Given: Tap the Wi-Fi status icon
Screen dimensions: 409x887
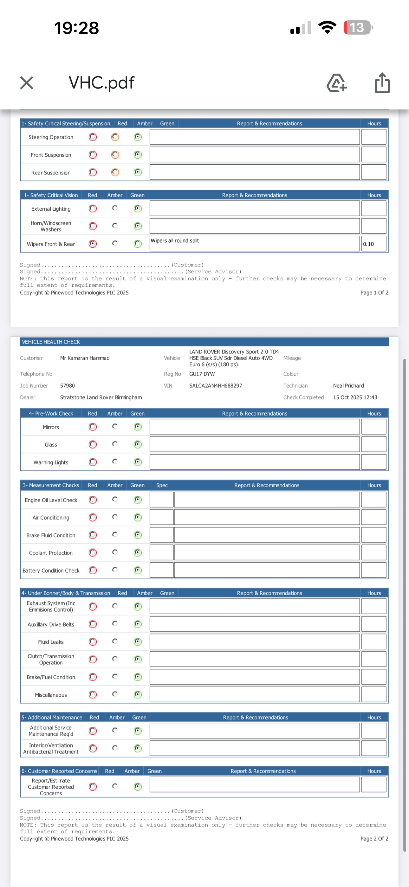Looking at the screenshot, I should [x=327, y=28].
